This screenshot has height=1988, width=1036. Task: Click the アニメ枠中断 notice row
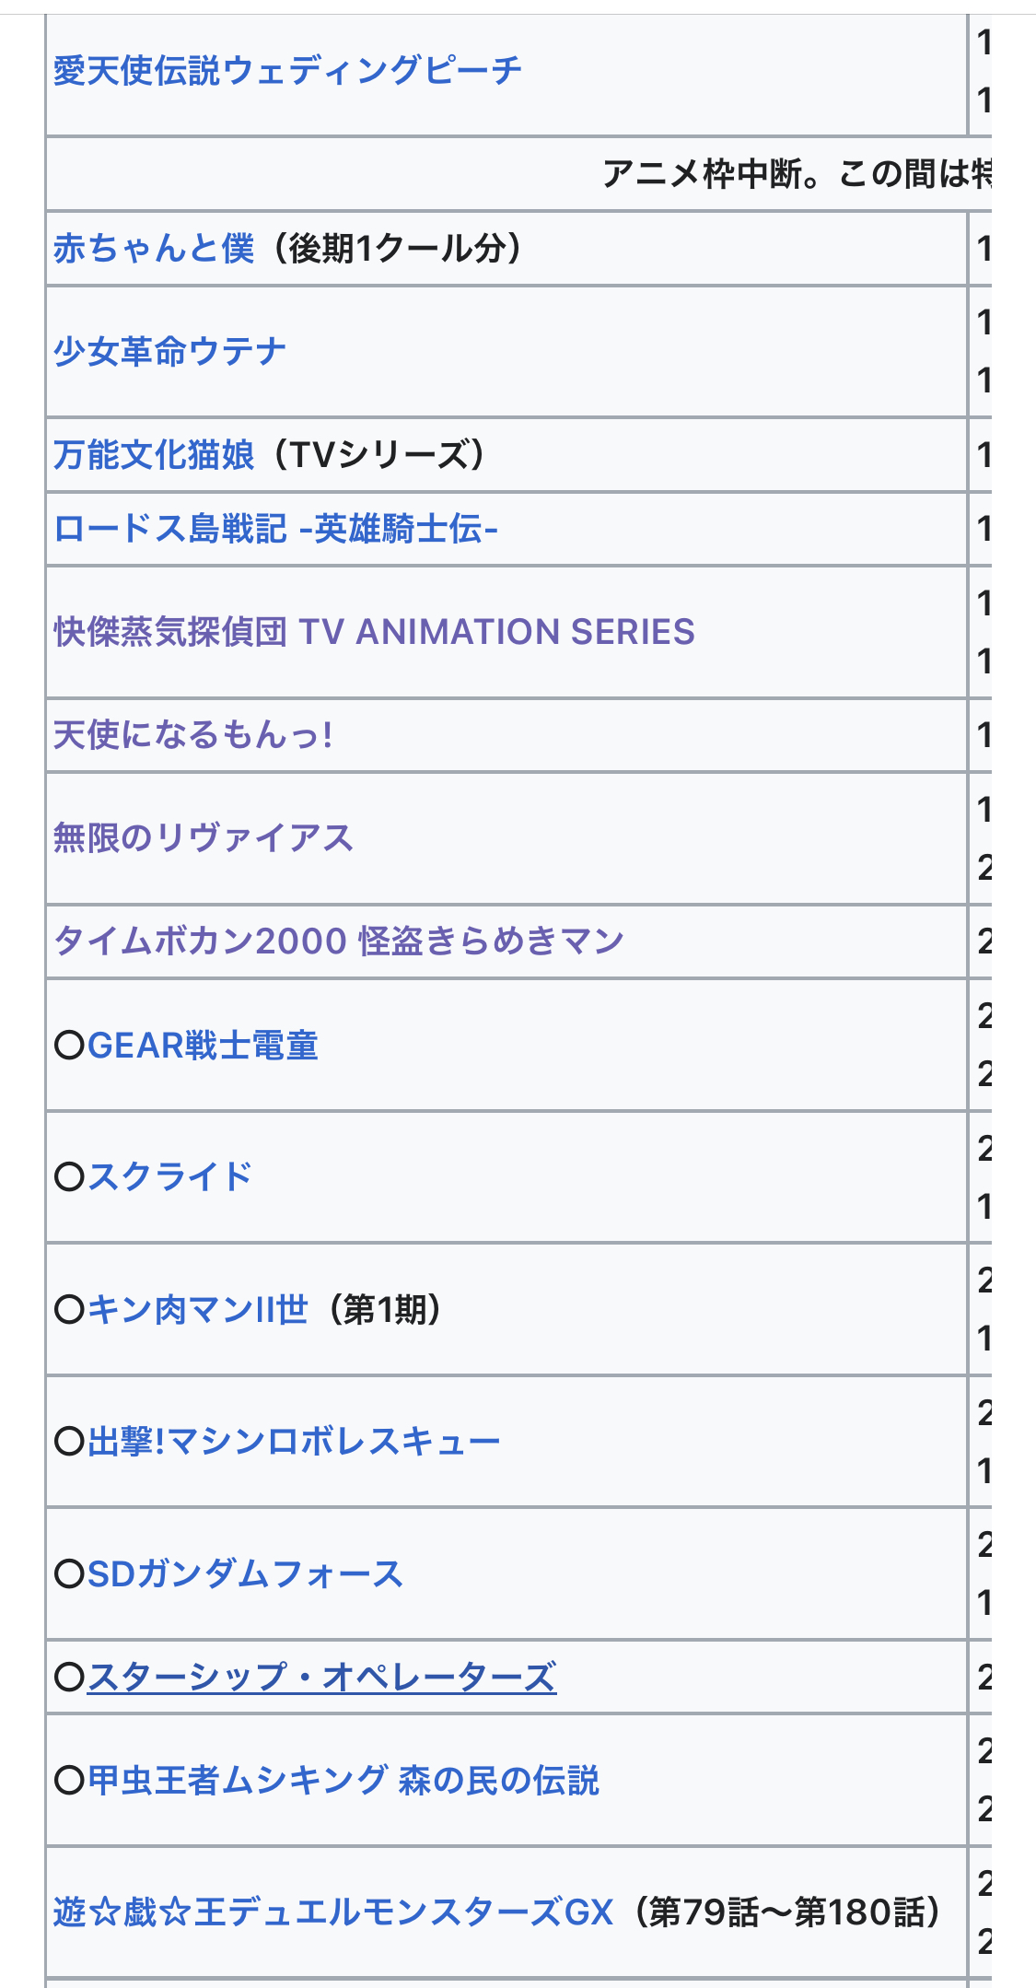(792, 174)
